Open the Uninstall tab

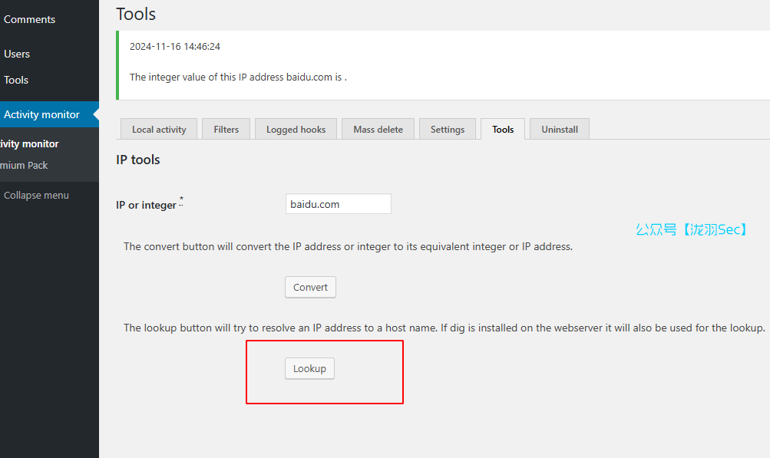pos(560,130)
